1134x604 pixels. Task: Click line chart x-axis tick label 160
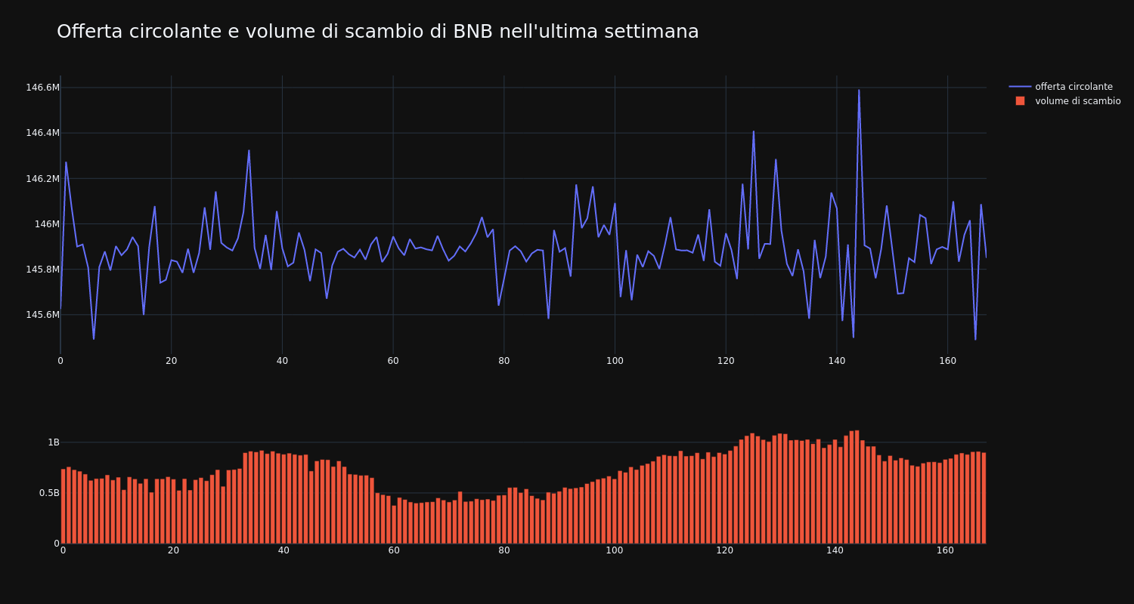(947, 361)
